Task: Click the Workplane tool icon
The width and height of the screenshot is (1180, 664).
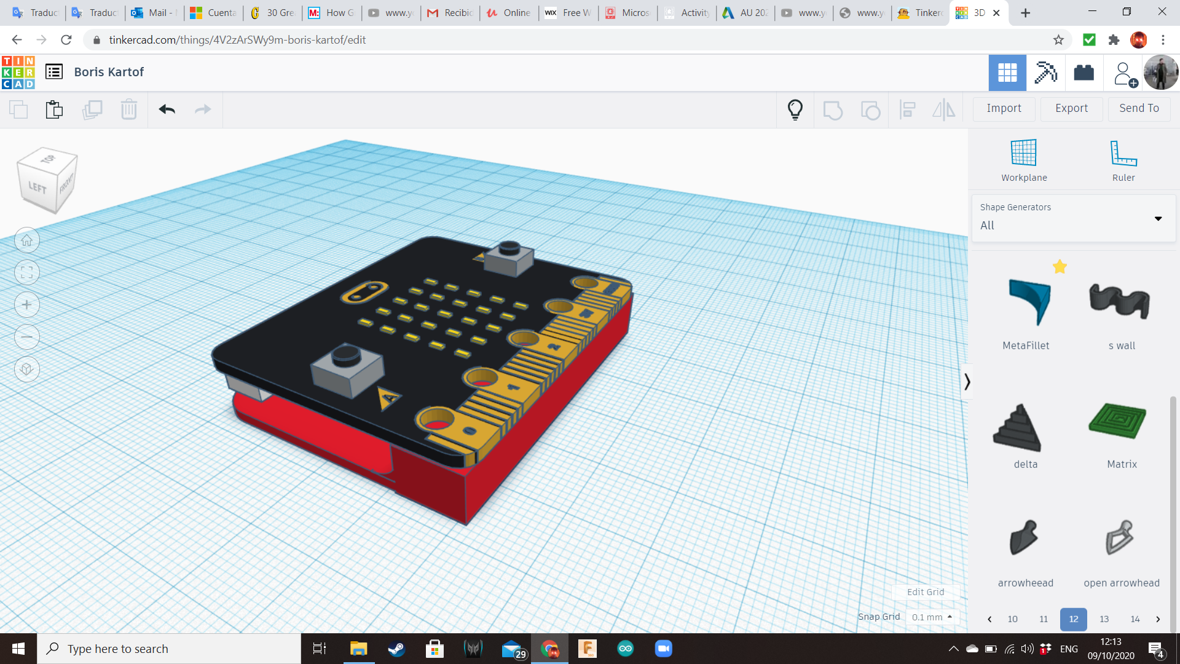Action: [1024, 154]
